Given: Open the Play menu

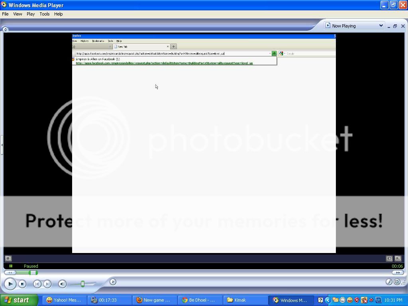Looking at the screenshot, I should [x=30, y=14].
